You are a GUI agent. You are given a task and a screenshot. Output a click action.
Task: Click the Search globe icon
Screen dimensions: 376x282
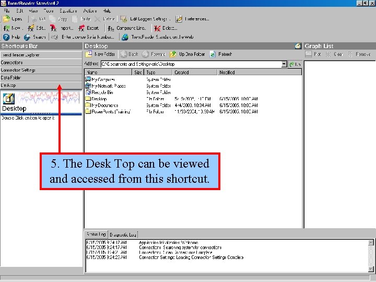tap(27, 37)
